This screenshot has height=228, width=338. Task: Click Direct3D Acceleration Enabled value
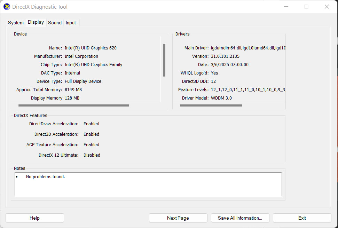pyautogui.click(x=91, y=134)
